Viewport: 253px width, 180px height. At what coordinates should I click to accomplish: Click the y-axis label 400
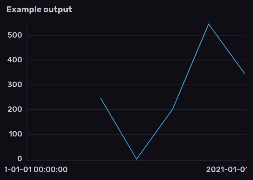point(15,60)
